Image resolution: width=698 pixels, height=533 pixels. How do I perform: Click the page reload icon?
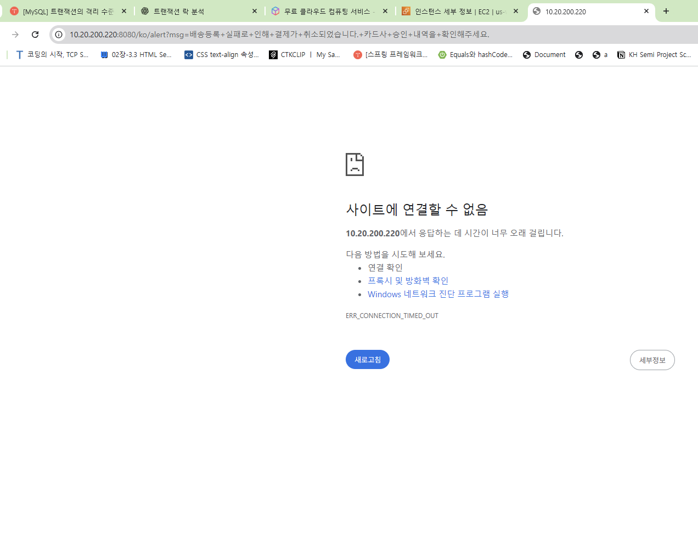point(35,35)
